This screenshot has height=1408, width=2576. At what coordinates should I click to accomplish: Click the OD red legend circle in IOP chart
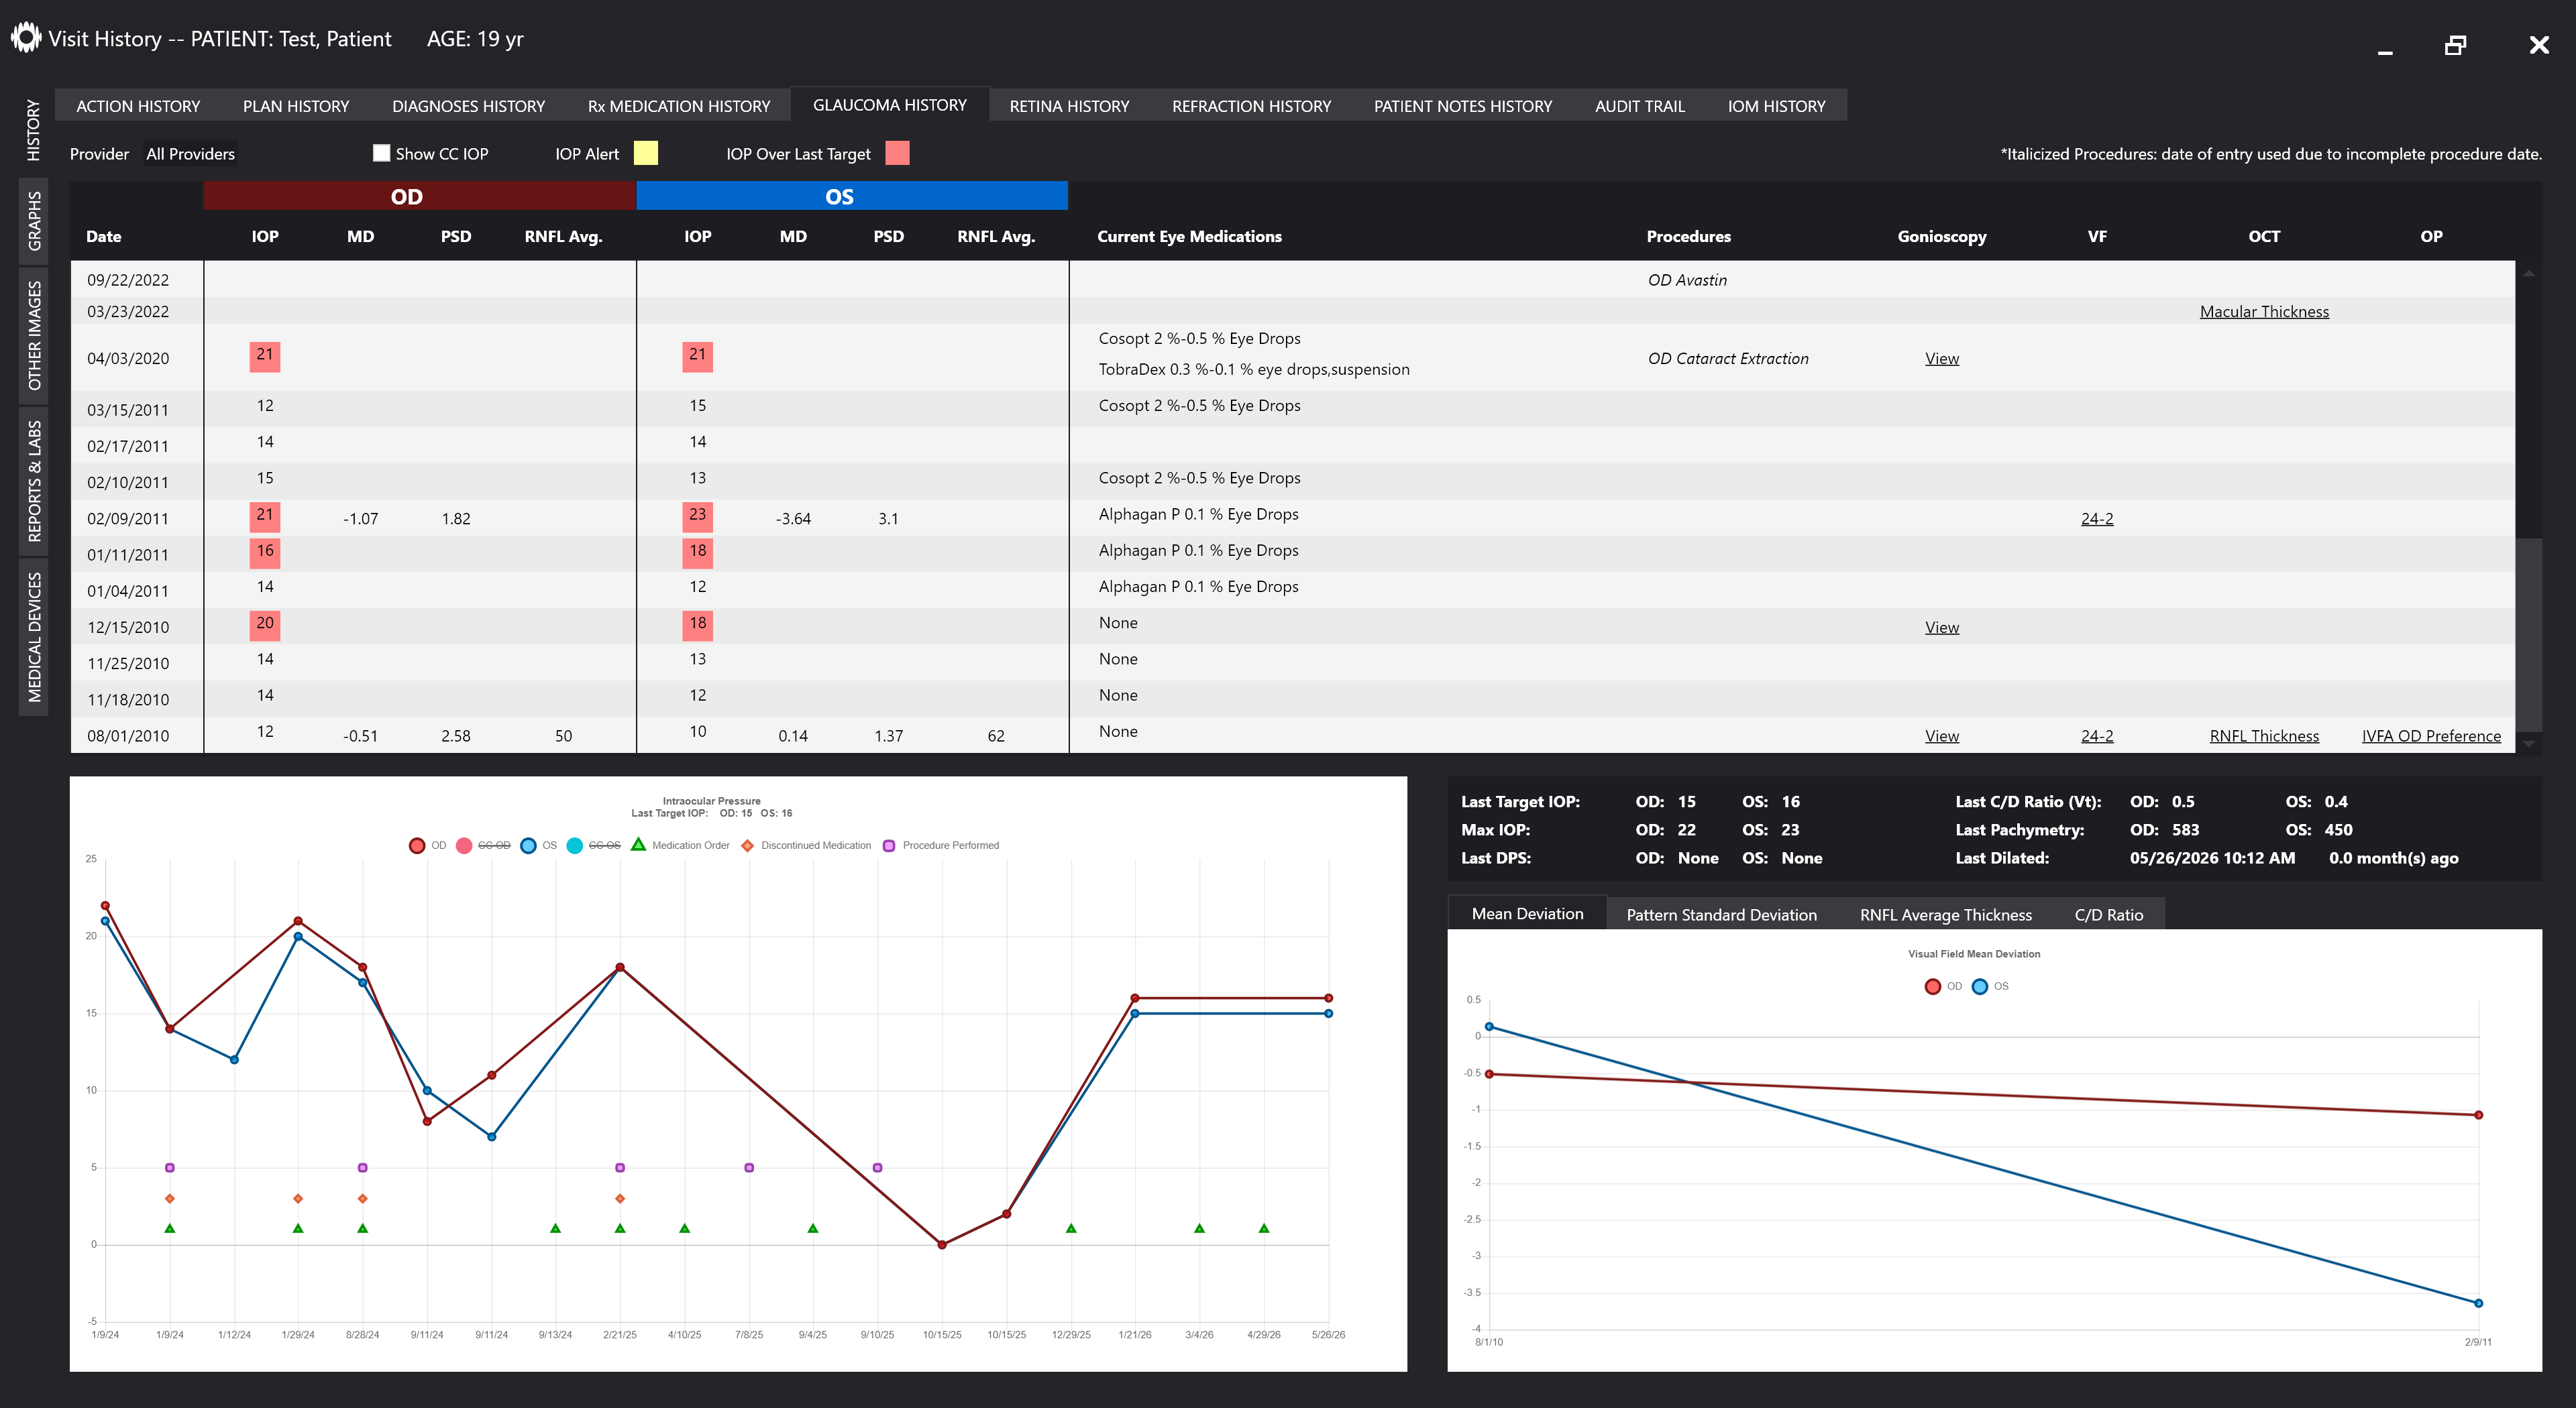click(x=417, y=845)
